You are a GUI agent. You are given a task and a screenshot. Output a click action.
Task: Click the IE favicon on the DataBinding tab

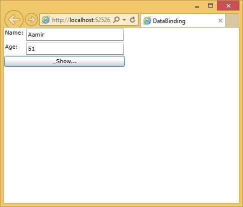(x=147, y=21)
